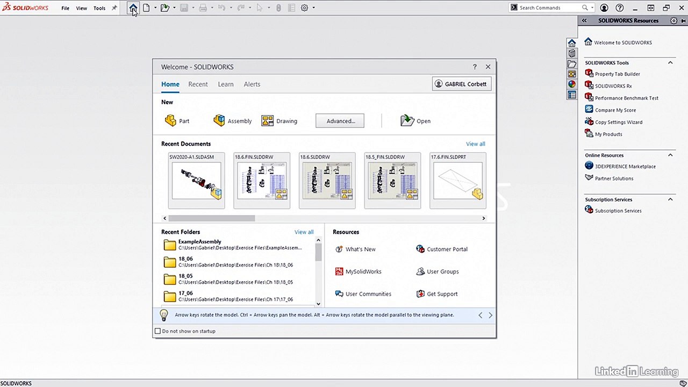This screenshot has height=387, width=688.
Task: Collapse the task pane with the double-arrow icon
Action: 584,20
